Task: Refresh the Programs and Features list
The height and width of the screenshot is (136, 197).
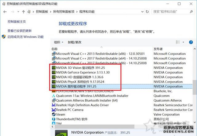Action: (x=147, y=12)
